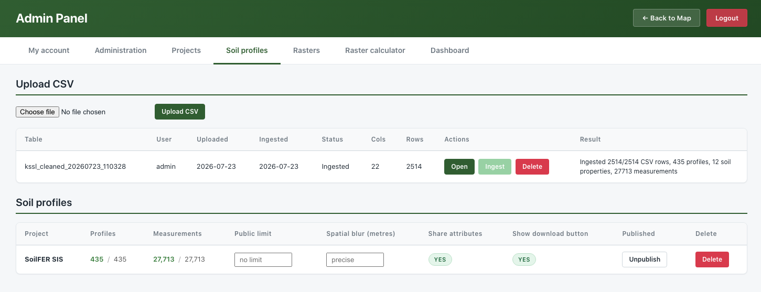Log out of the admin panel
Image resolution: width=761 pixels, height=292 pixels.
726,18
